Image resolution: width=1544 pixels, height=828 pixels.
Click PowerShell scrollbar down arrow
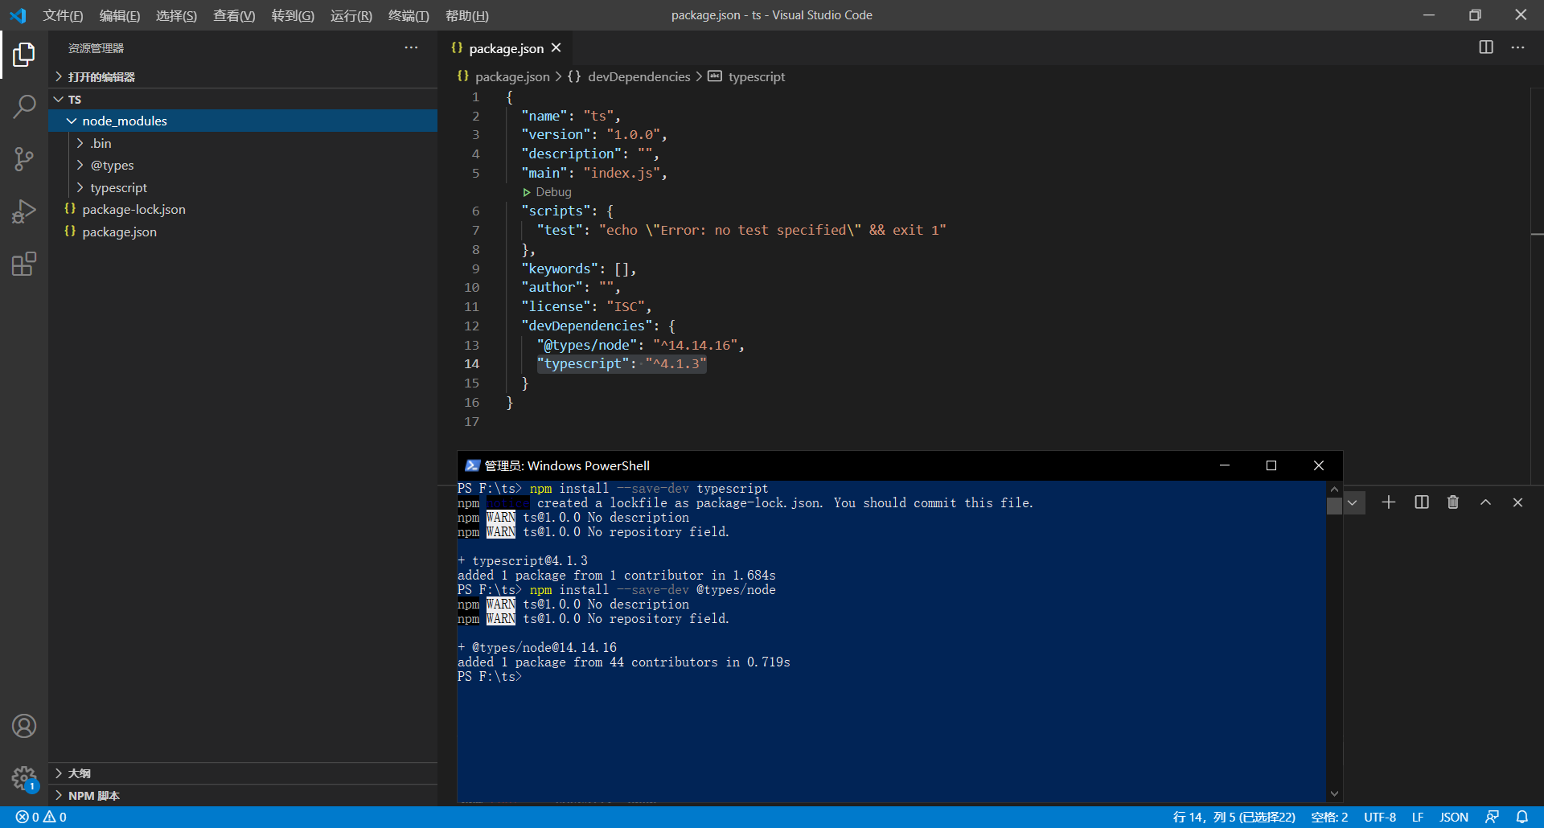pos(1334,794)
